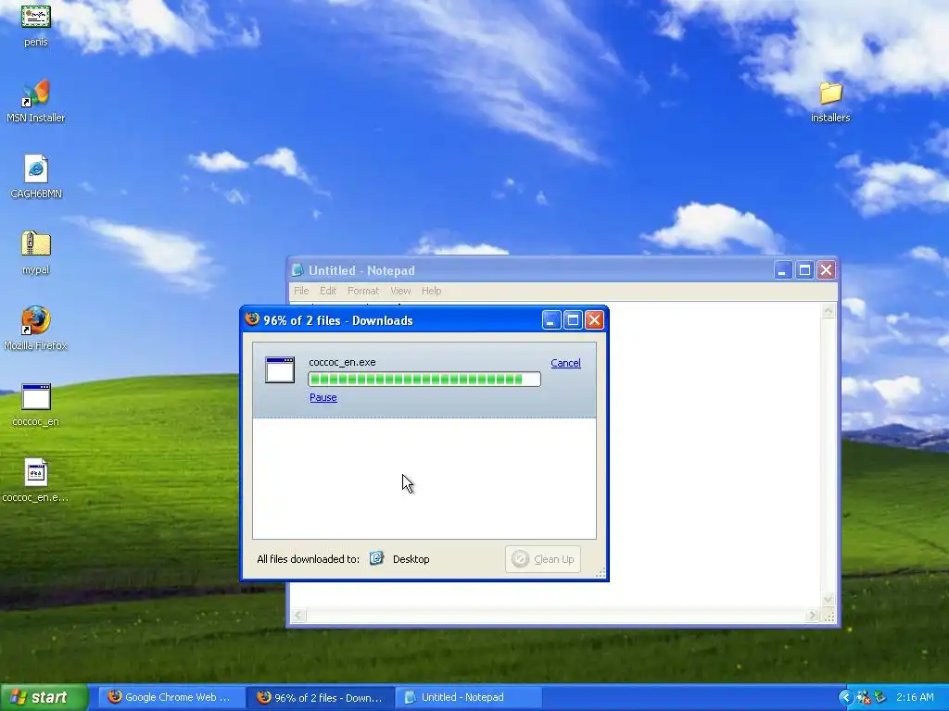Maximize the Notepad window
The height and width of the screenshot is (711, 949).
pos(804,270)
